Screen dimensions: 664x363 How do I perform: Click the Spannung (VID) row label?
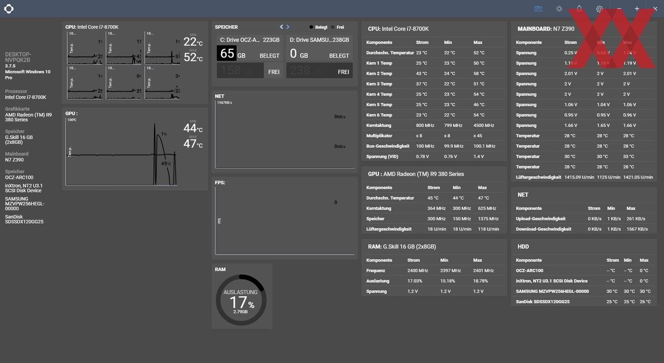[382, 157]
